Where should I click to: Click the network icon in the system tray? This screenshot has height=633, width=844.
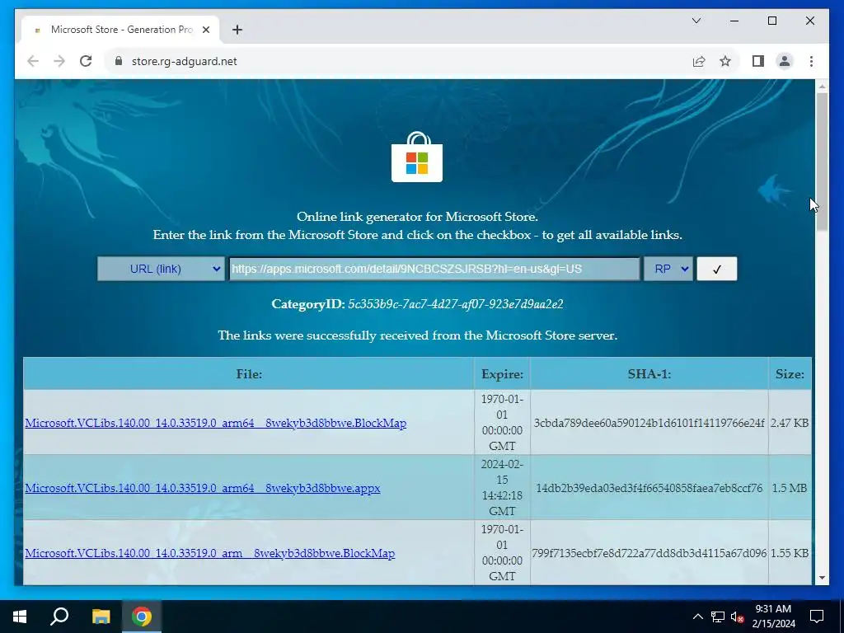718,617
